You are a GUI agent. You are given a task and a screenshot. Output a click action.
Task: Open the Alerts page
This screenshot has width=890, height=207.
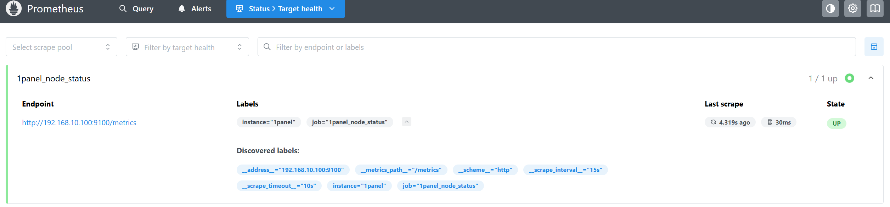click(195, 9)
